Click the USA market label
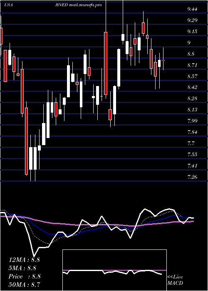Viewport: 208px width, 291px height. click(8, 5)
